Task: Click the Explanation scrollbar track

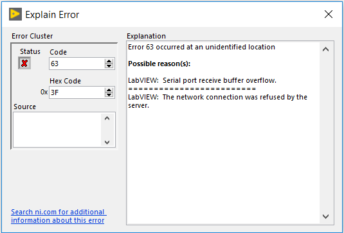Action: (x=327, y=133)
